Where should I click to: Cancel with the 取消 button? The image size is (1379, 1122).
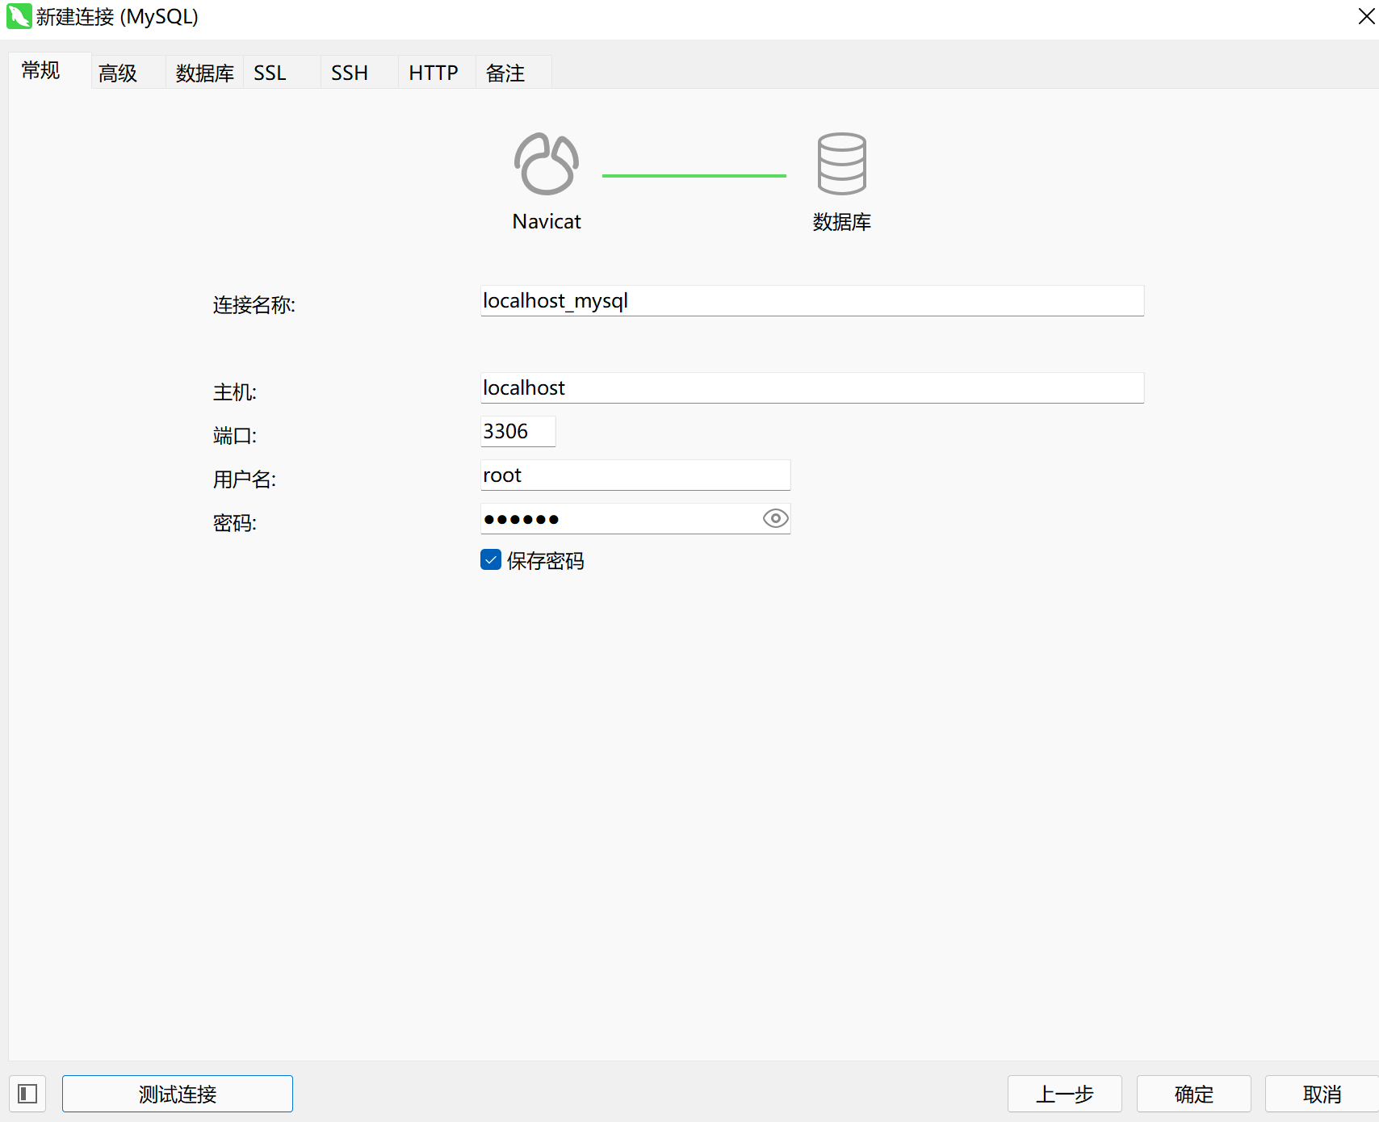[x=1322, y=1094]
